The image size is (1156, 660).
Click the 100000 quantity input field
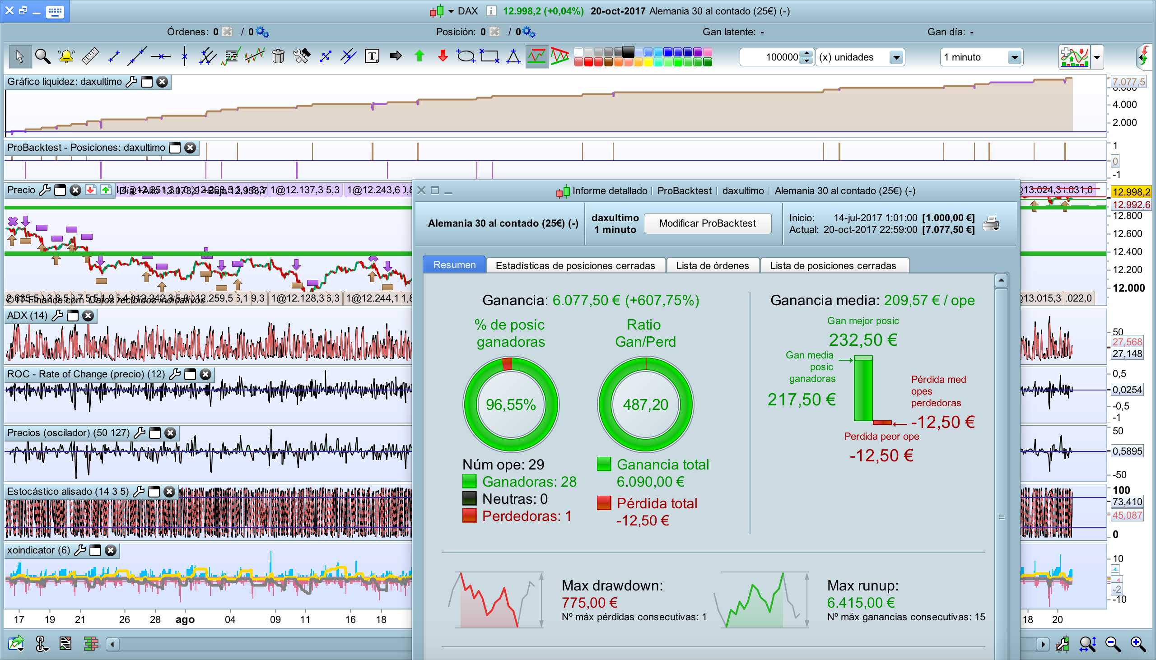(771, 58)
